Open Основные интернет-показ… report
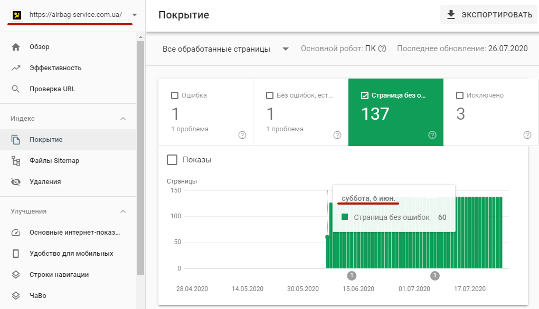This screenshot has width=539, height=309. pyautogui.click(x=68, y=233)
